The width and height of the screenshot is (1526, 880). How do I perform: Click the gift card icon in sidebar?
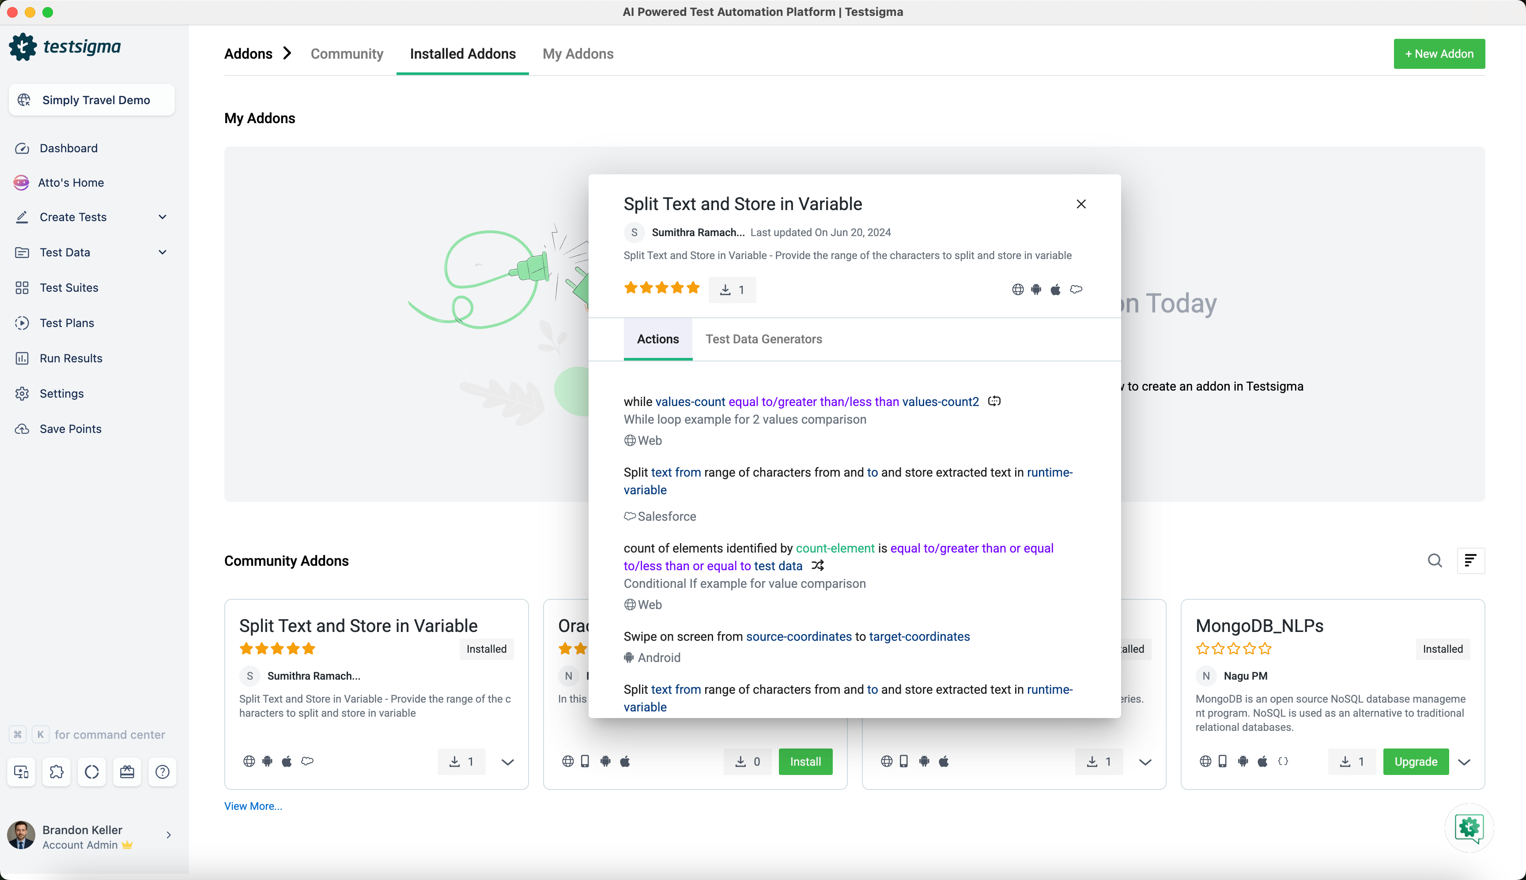pos(127,772)
